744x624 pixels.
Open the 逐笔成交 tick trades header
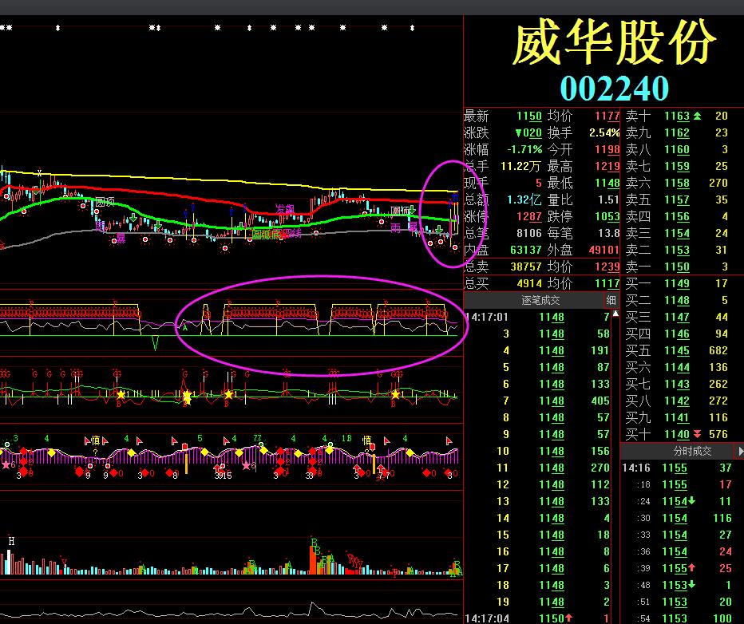(x=540, y=300)
